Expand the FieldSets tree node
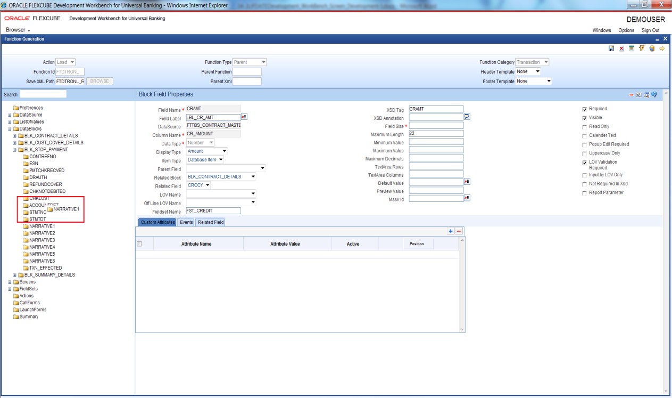Screen dimensions: 672x398 (10, 289)
